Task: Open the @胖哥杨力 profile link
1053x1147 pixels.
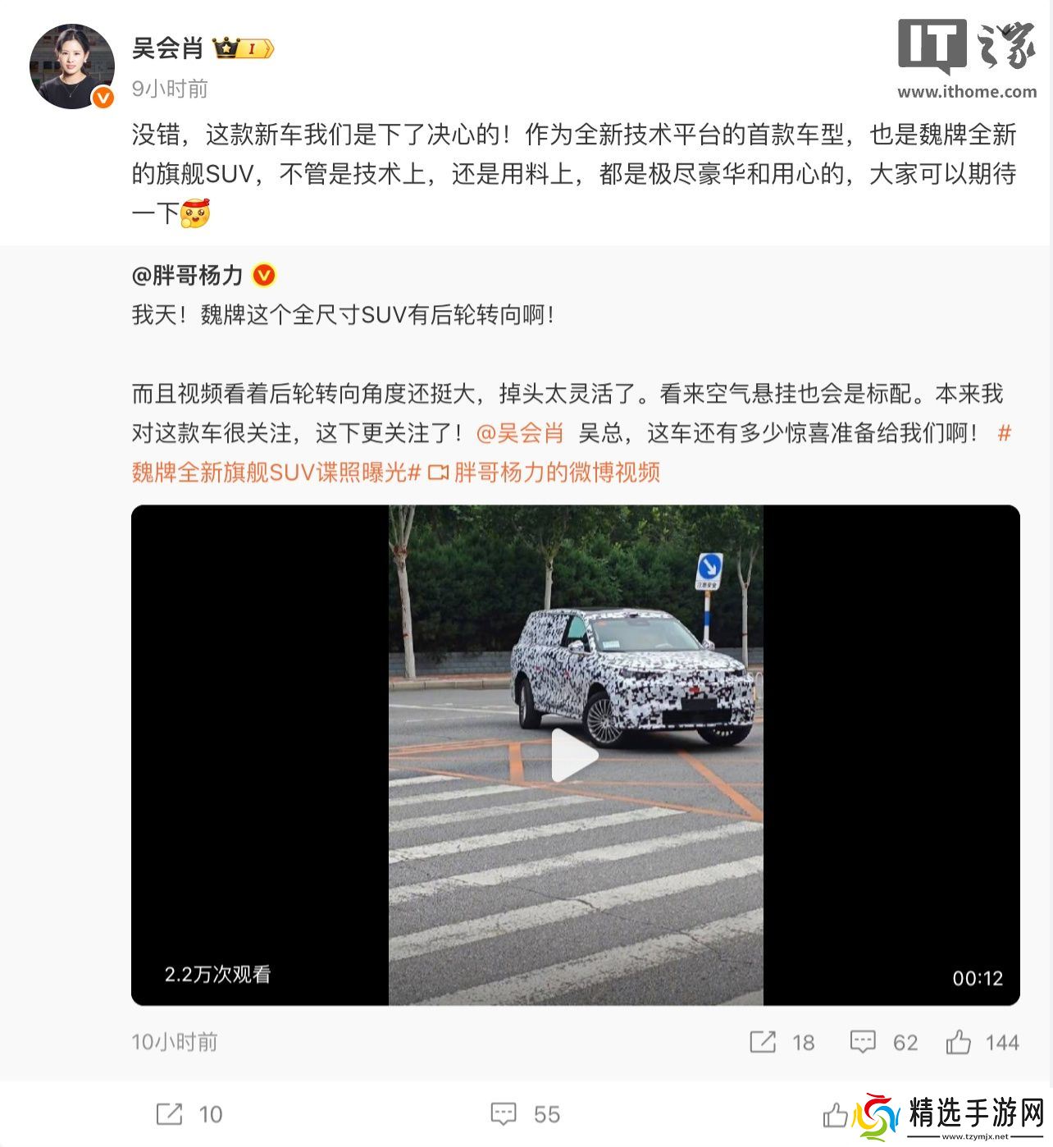Action: (x=187, y=275)
